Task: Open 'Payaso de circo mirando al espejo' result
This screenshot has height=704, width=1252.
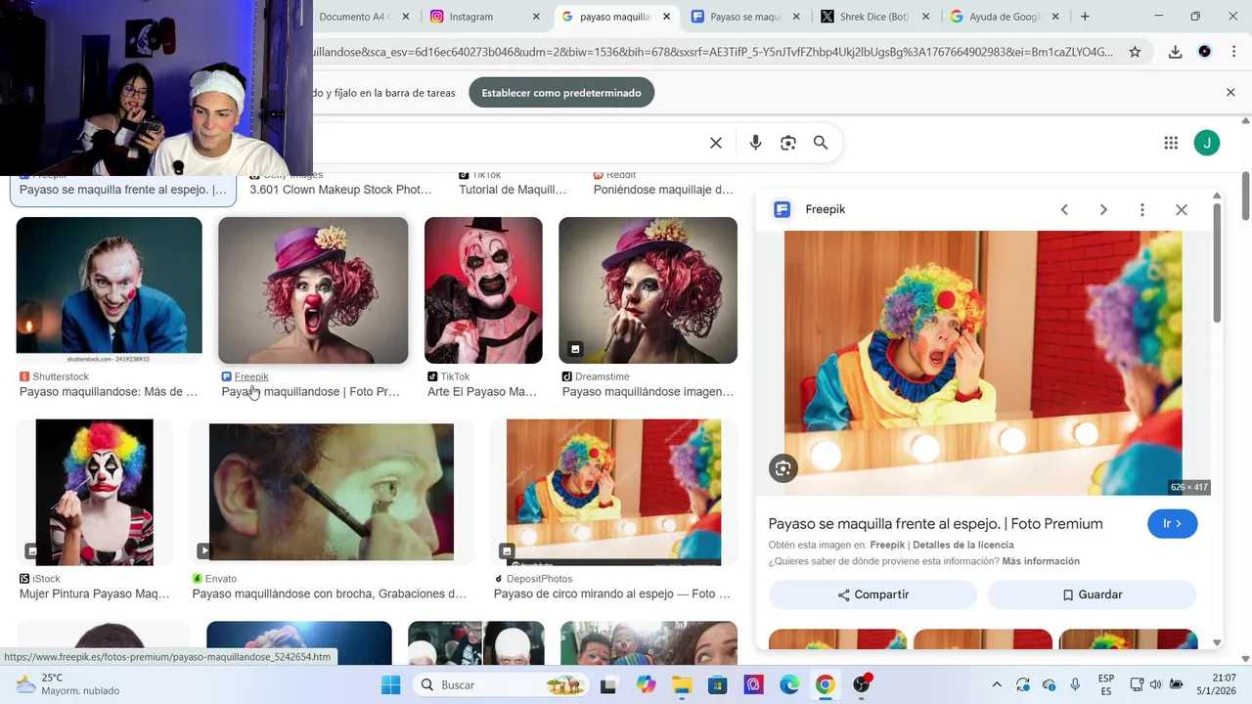Action: point(611,594)
